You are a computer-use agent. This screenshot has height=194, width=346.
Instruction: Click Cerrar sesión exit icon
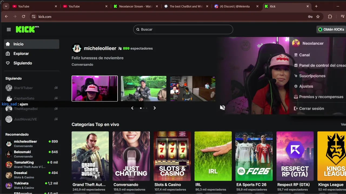point(296,108)
